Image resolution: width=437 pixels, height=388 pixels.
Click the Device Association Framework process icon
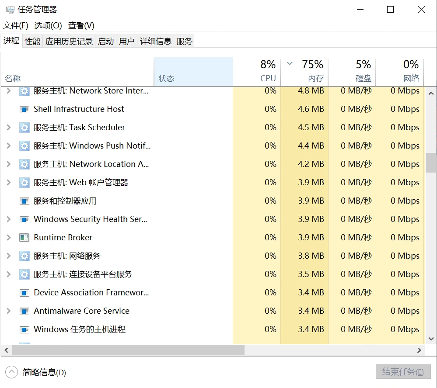(24, 292)
